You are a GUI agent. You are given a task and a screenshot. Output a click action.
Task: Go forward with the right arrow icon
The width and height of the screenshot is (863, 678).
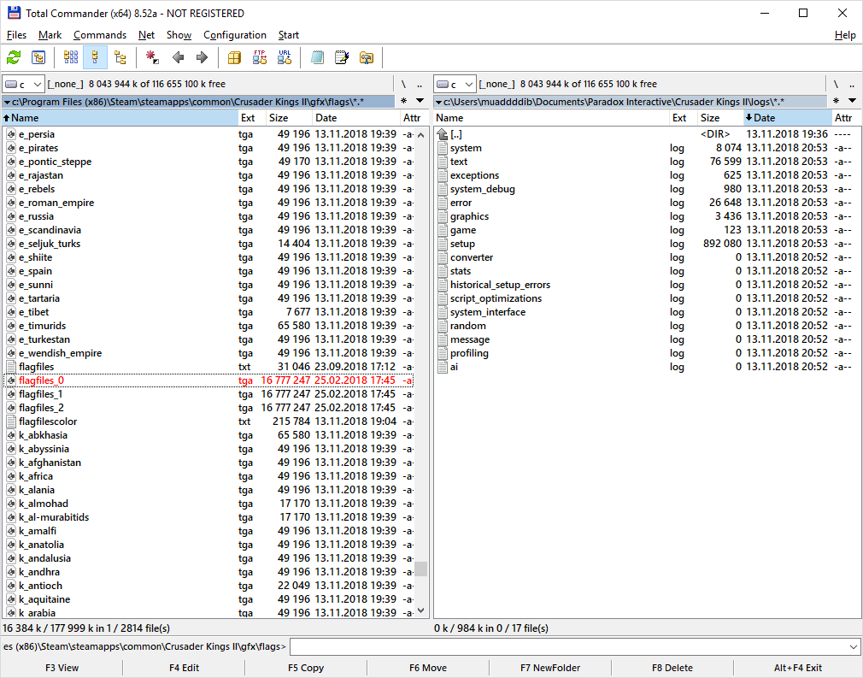202,57
